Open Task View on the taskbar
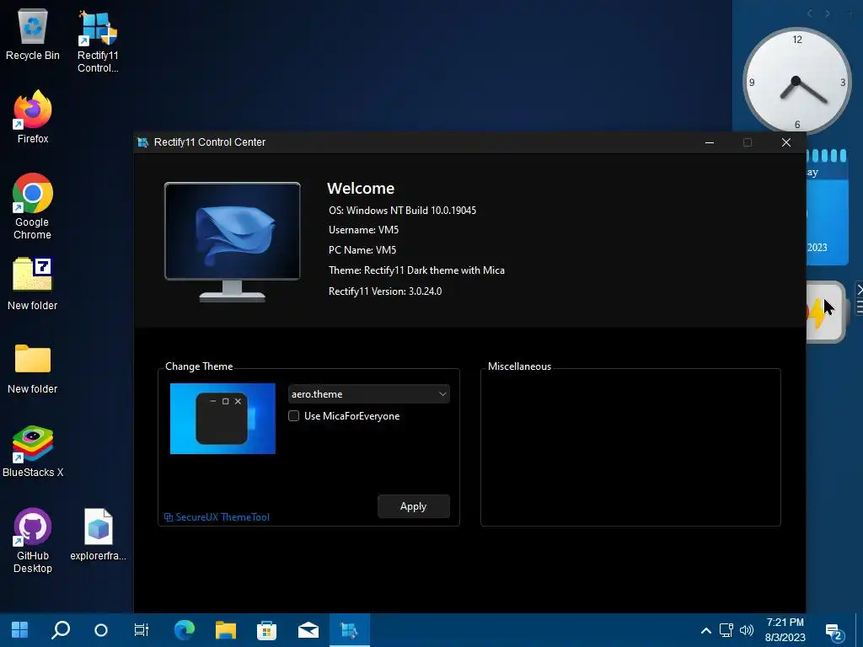The height and width of the screenshot is (647, 863). click(142, 630)
